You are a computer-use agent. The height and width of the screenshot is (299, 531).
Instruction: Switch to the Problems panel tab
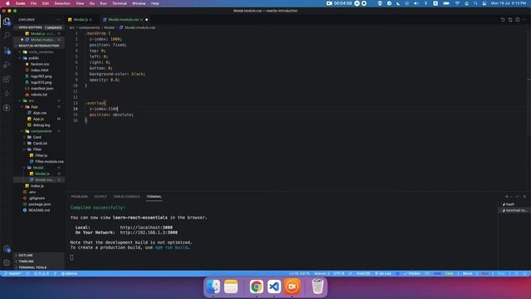coord(80,197)
